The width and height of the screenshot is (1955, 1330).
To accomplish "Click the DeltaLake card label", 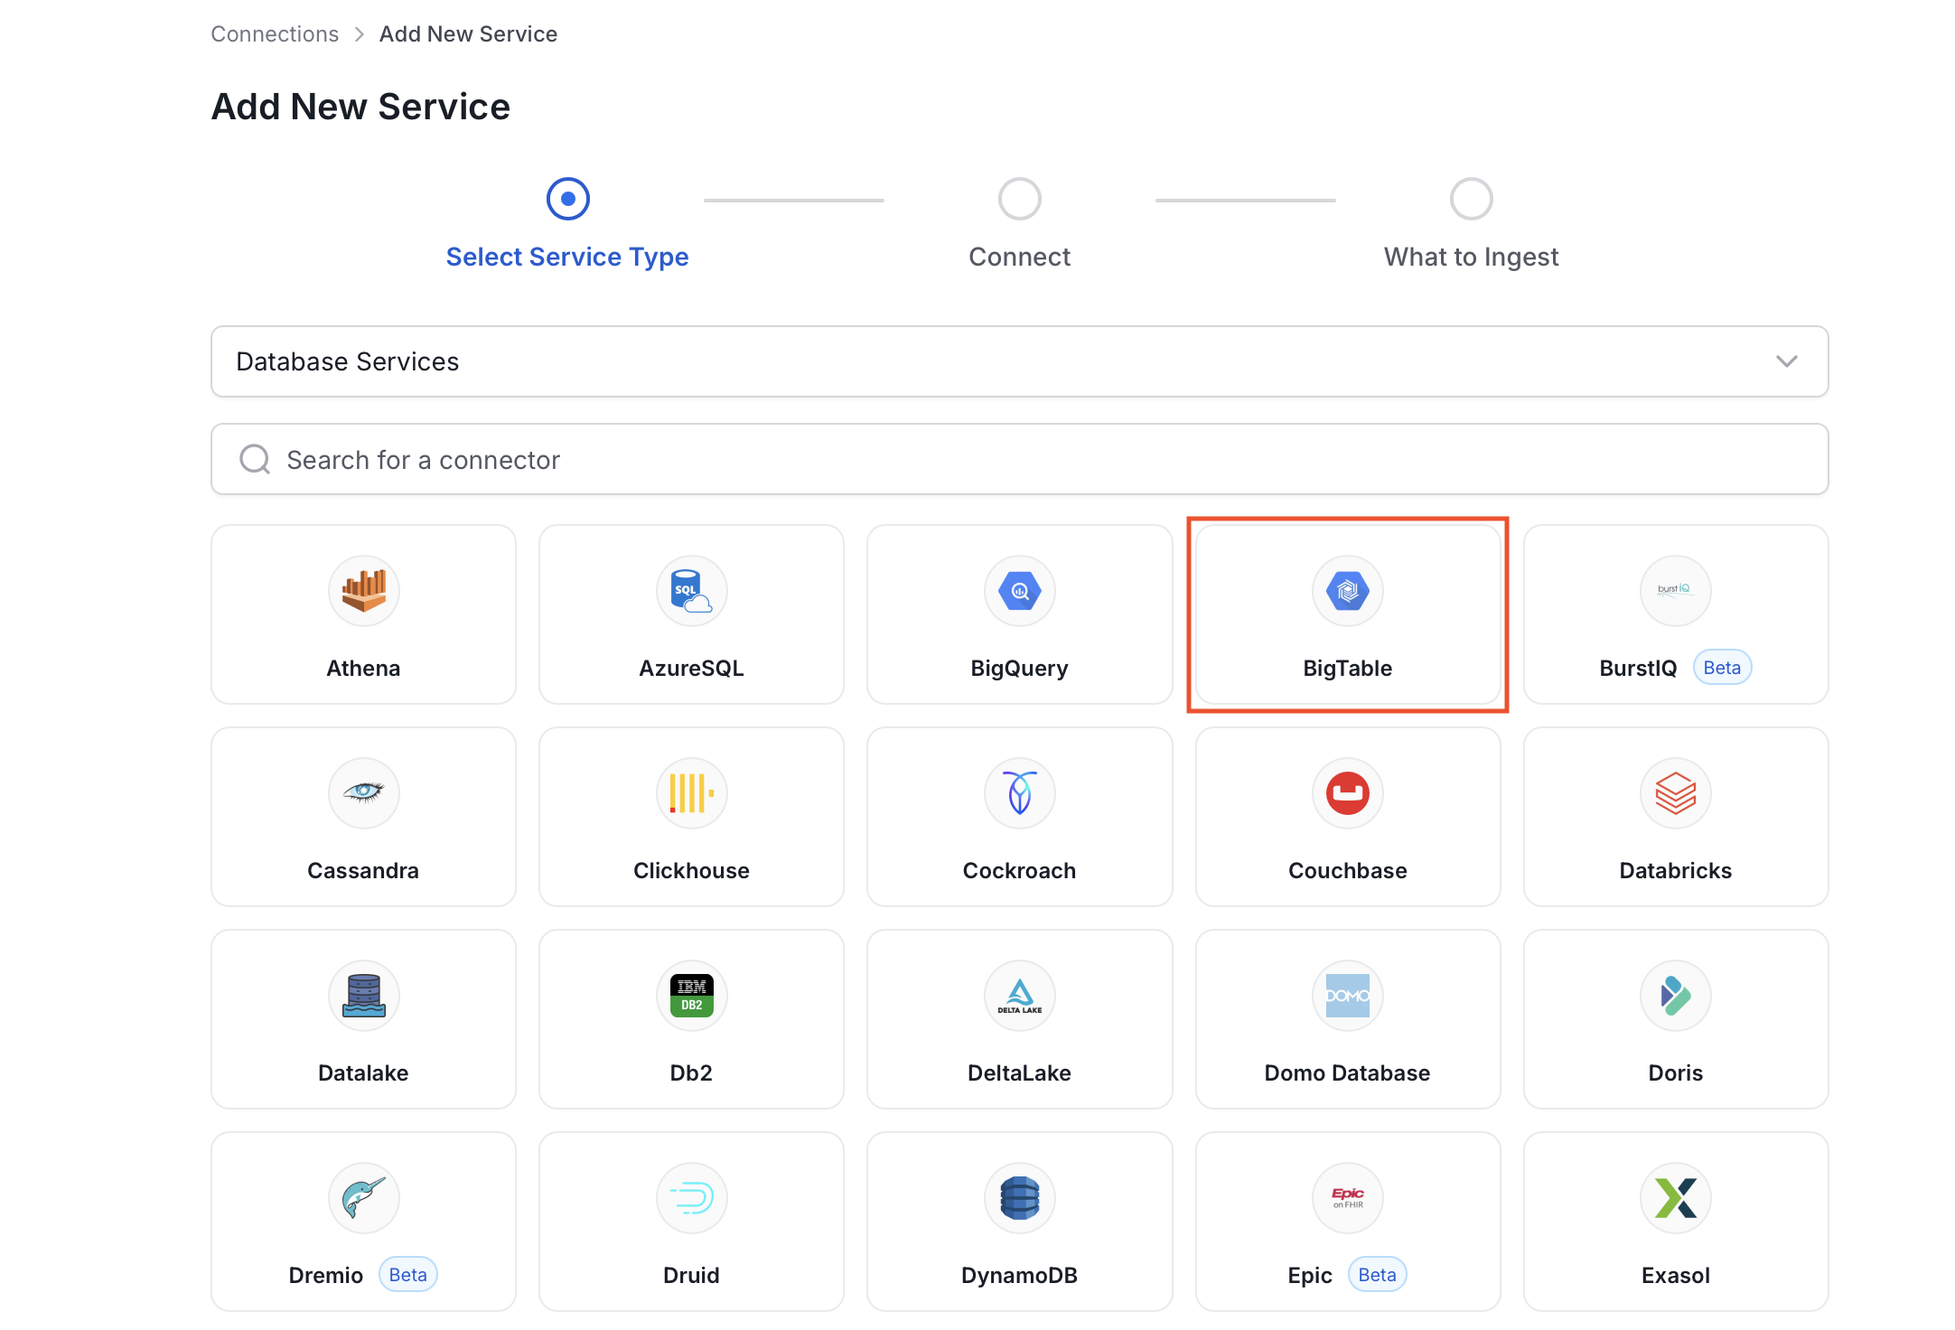I will [x=1019, y=1073].
